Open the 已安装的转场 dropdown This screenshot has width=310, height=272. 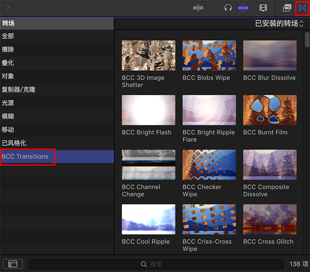(279, 23)
